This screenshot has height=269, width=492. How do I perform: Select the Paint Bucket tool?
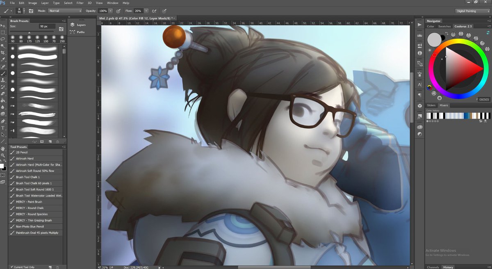3,100
